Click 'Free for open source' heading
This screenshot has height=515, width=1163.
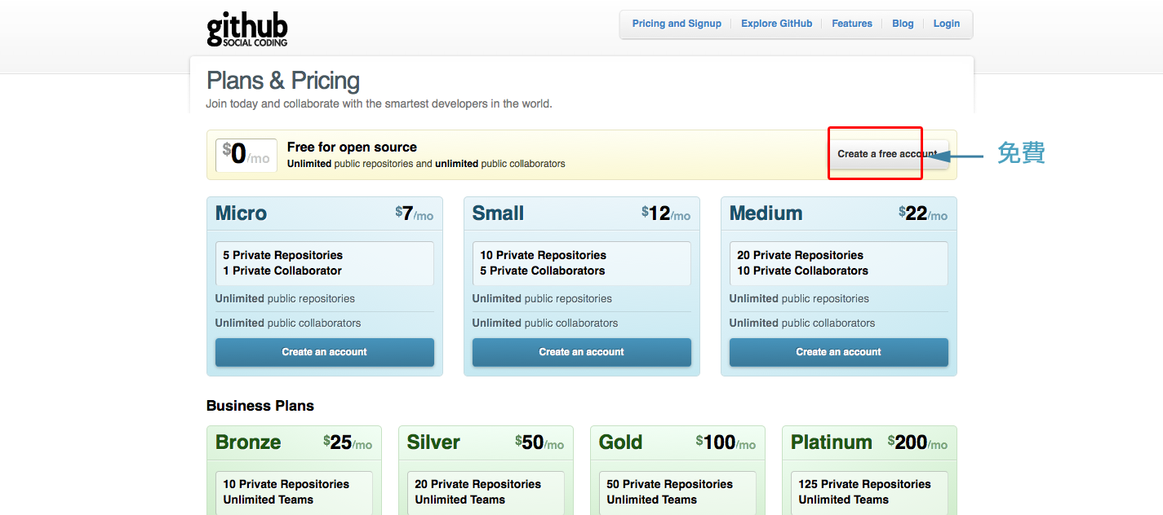[352, 147]
